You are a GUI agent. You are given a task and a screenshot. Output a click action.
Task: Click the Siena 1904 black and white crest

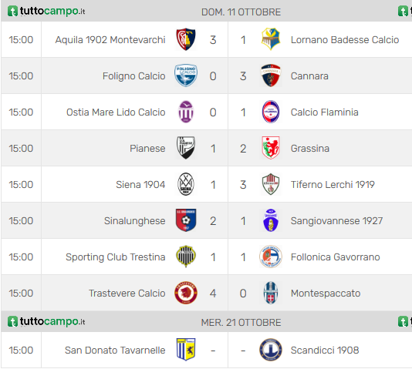tap(186, 184)
